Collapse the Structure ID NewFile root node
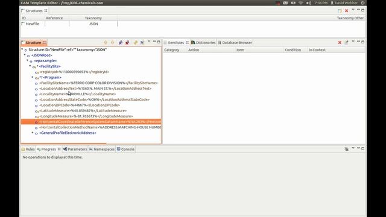The height and width of the screenshot is (217, 386). [22, 49]
